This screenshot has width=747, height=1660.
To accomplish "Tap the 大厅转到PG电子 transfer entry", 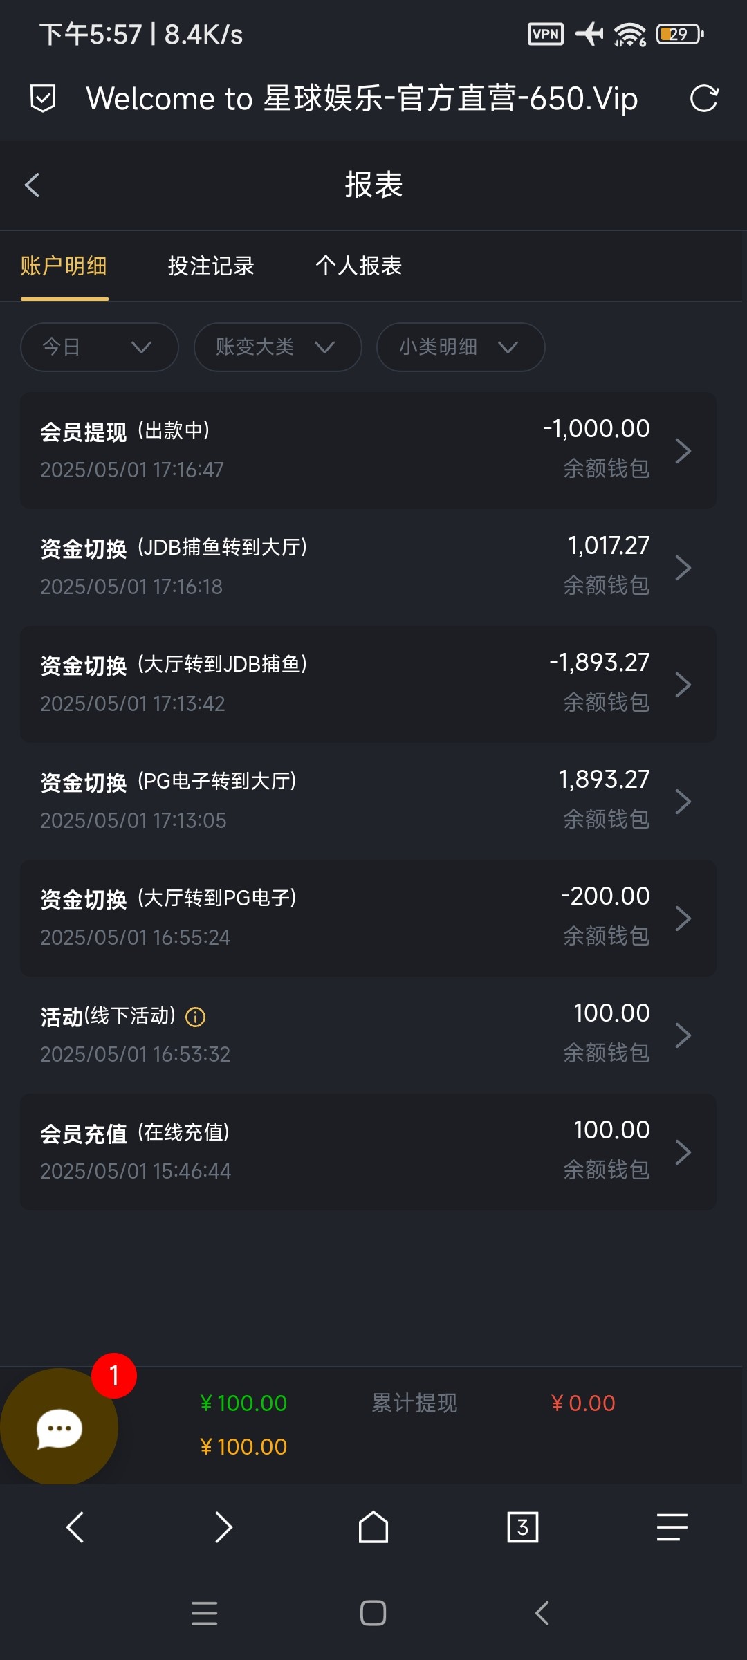I will 368,918.
